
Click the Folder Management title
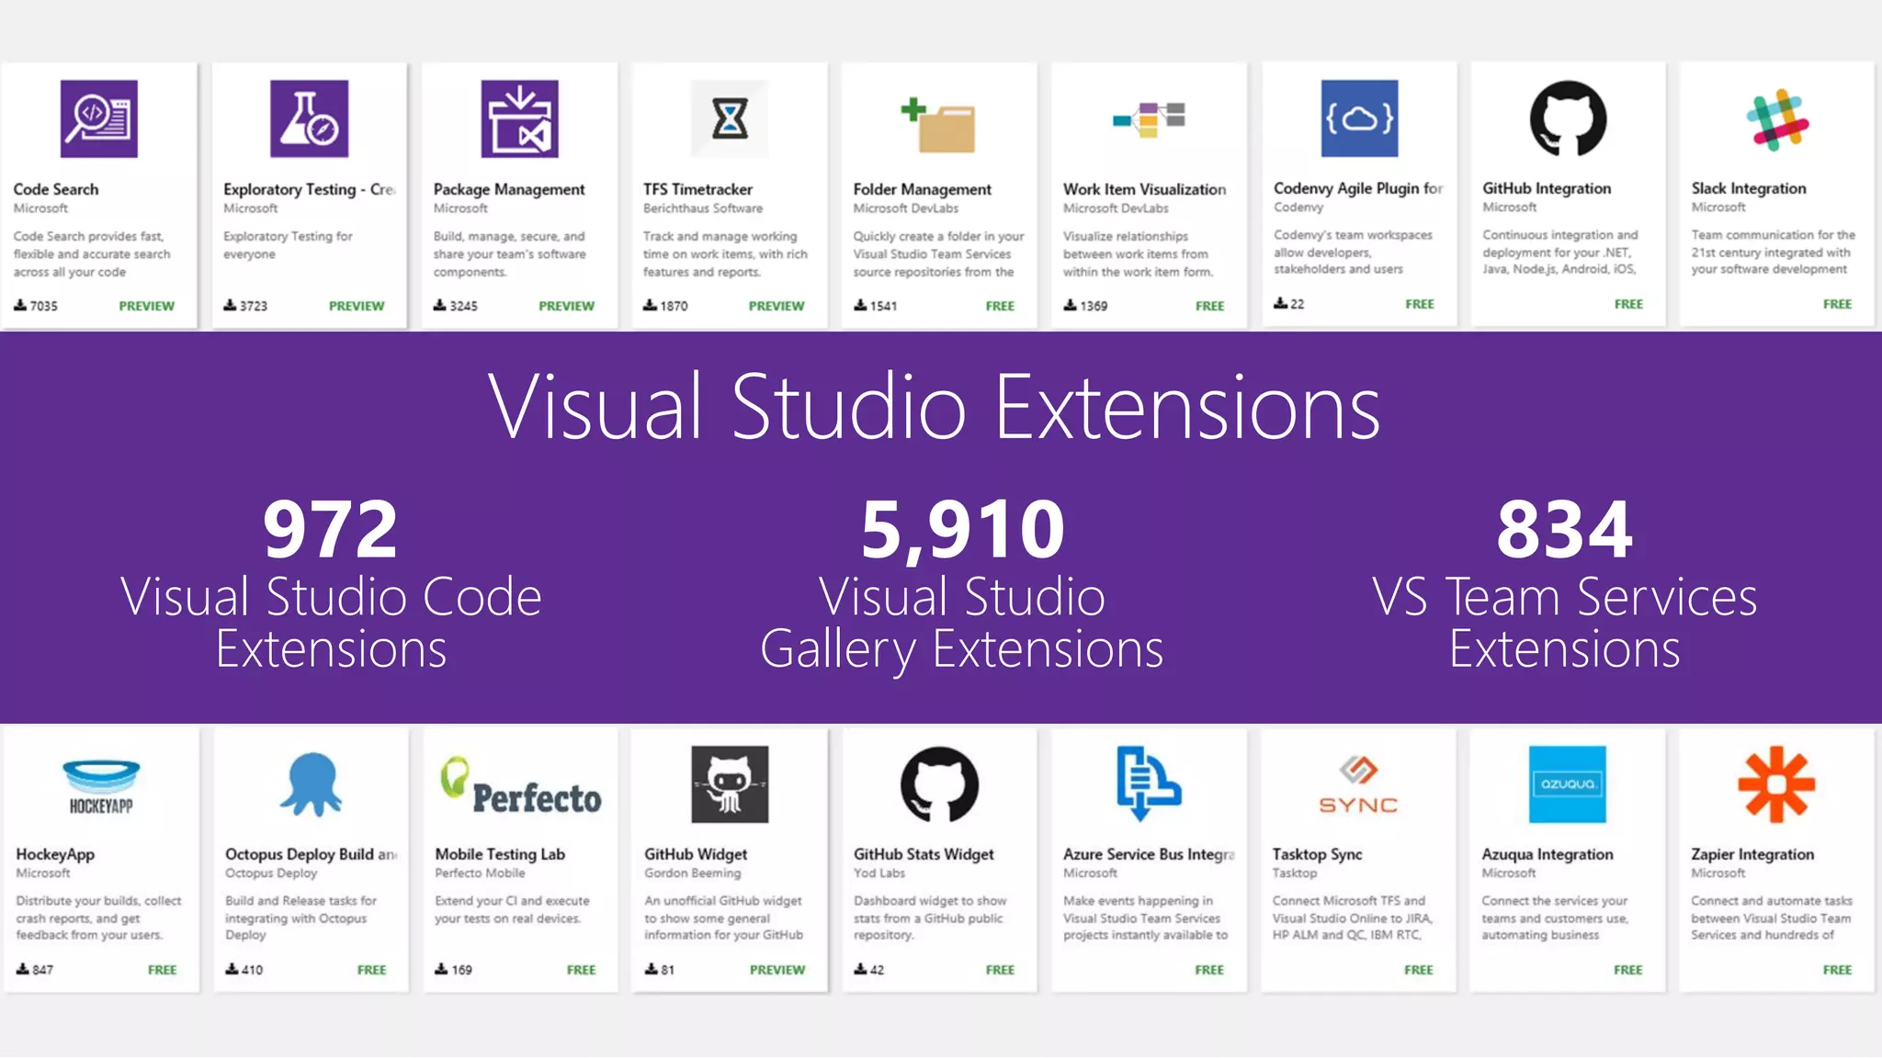click(922, 189)
